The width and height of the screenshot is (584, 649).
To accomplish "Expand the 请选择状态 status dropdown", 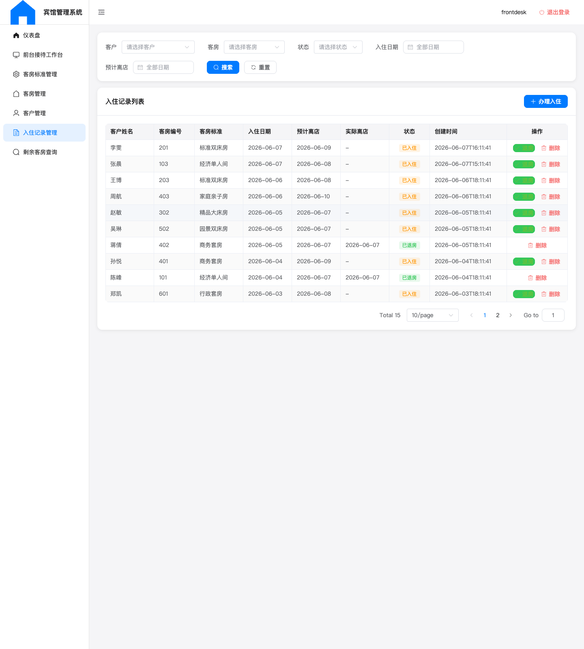I will (x=338, y=47).
